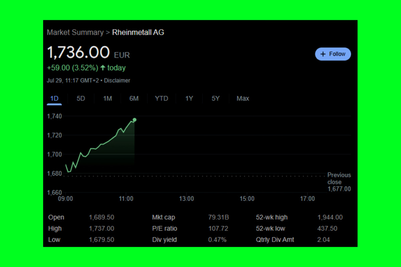Show the 5Y price history
Image resolution: width=401 pixels, height=267 pixels.
(x=216, y=99)
